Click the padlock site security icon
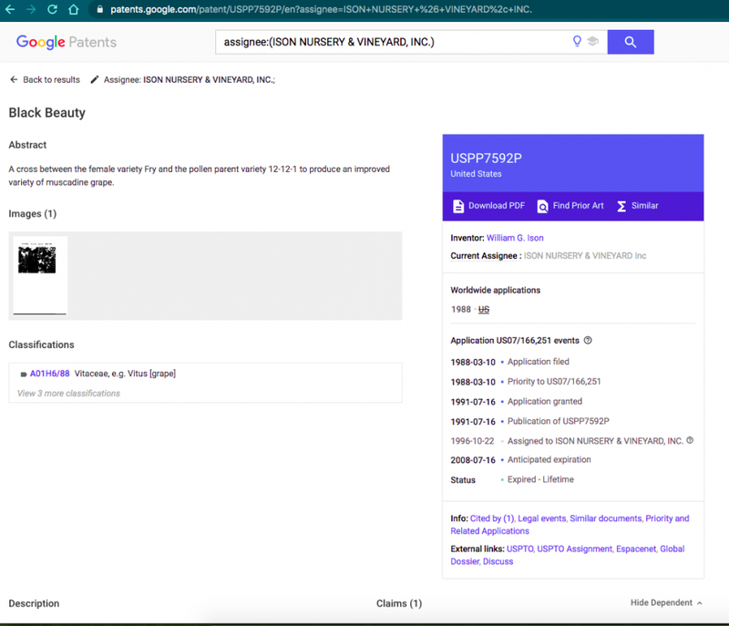 [99, 9]
